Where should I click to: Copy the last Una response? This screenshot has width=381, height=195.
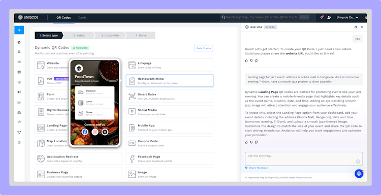(x=256, y=142)
